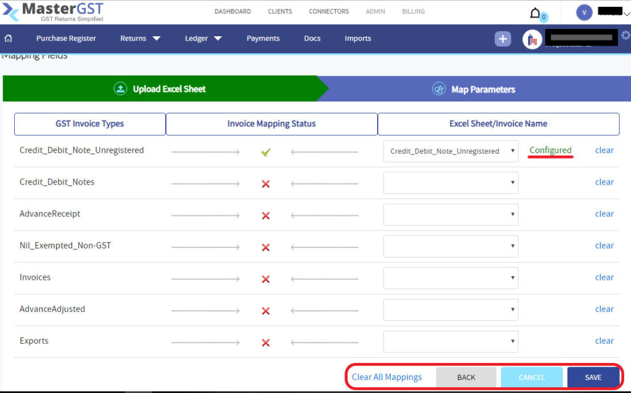Open the settings gear icon
631x393 pixels.
point(625,37)
